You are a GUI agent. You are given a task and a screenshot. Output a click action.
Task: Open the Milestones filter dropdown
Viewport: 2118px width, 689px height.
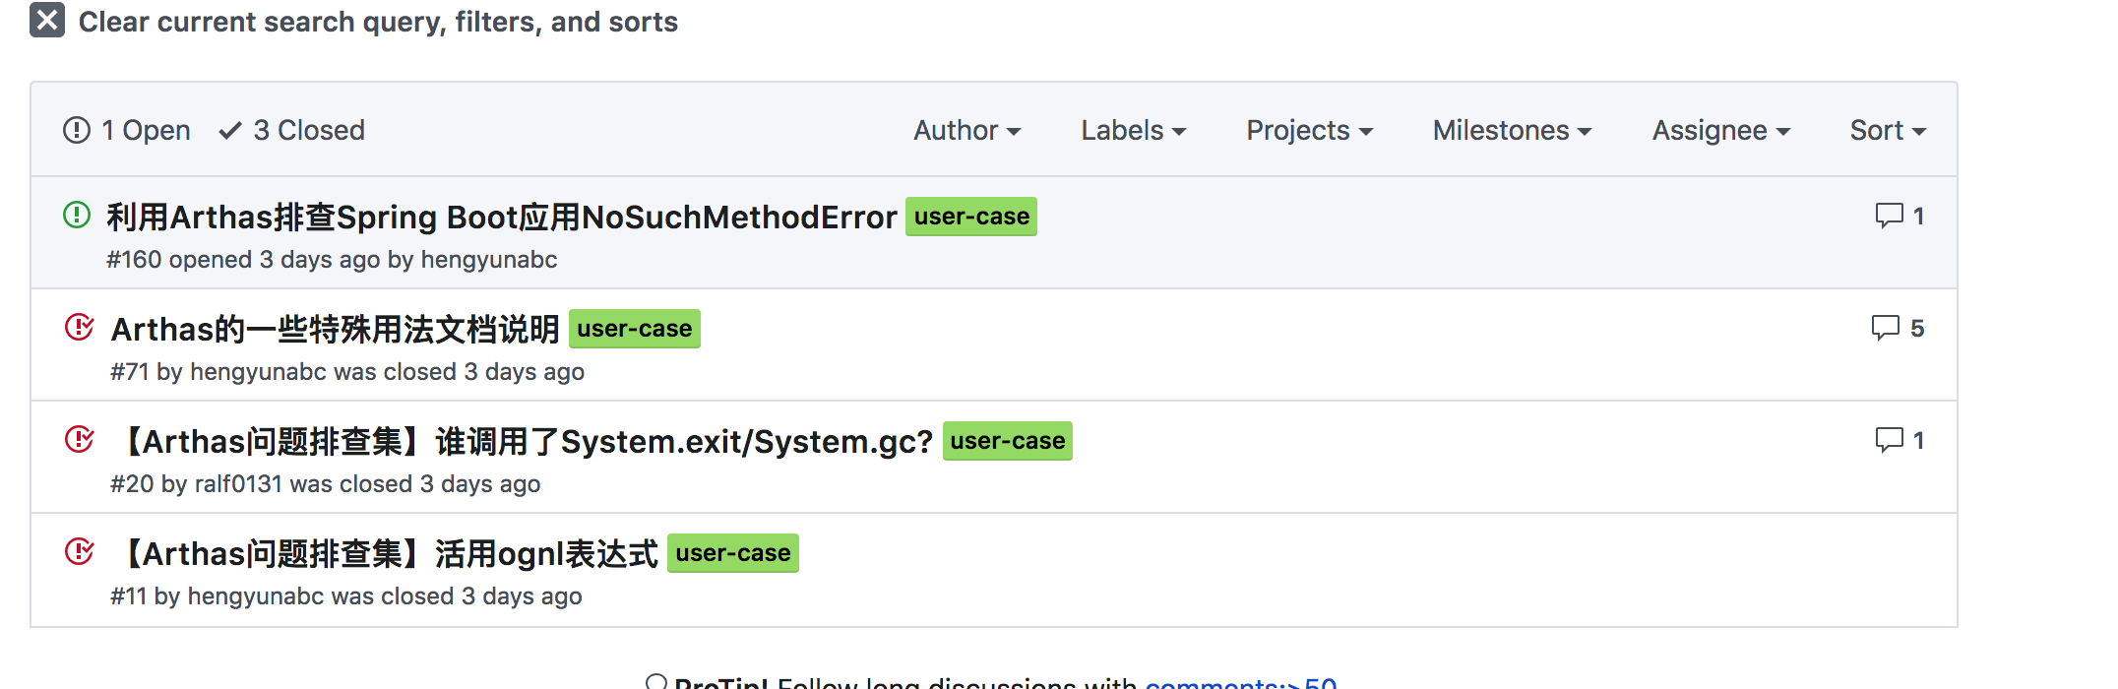point(1512,130)
